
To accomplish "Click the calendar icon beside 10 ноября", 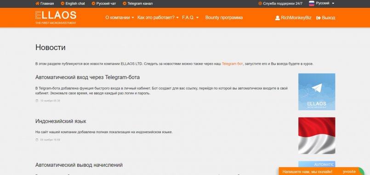I will click(x=37, y=101).
